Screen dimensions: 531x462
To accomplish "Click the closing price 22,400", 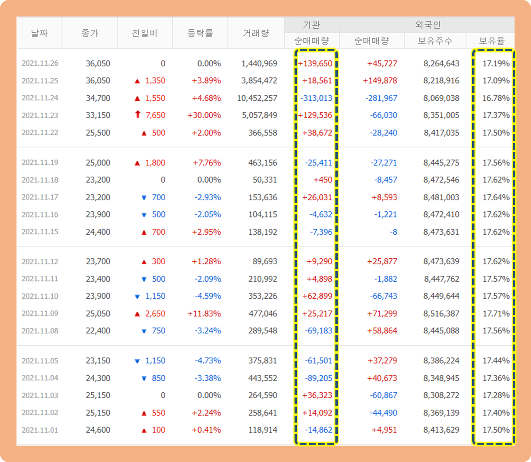I will (98, 331).
